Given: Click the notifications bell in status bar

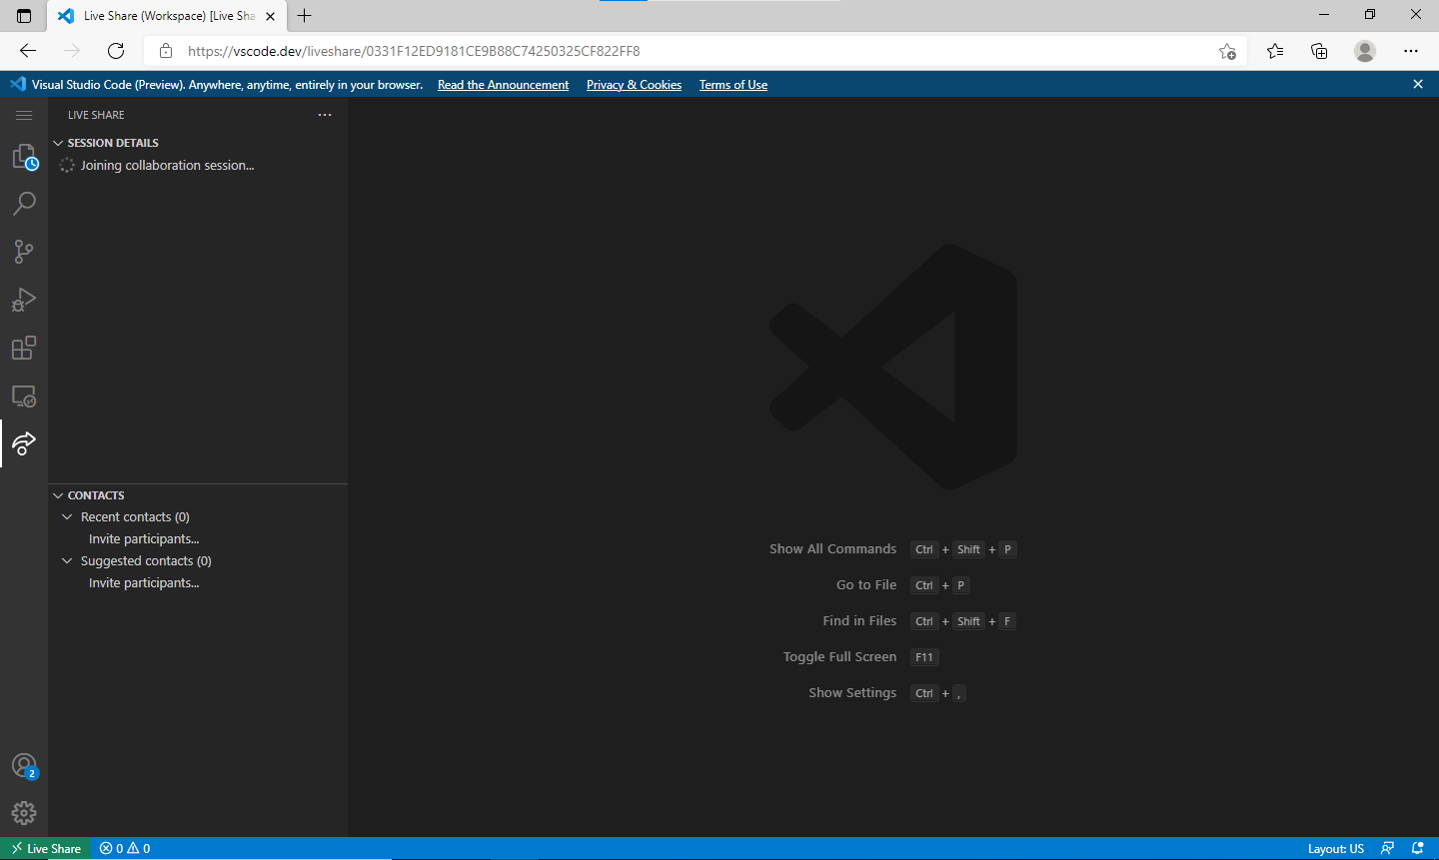Looking at the screenshot, I should click(1417, 848).
